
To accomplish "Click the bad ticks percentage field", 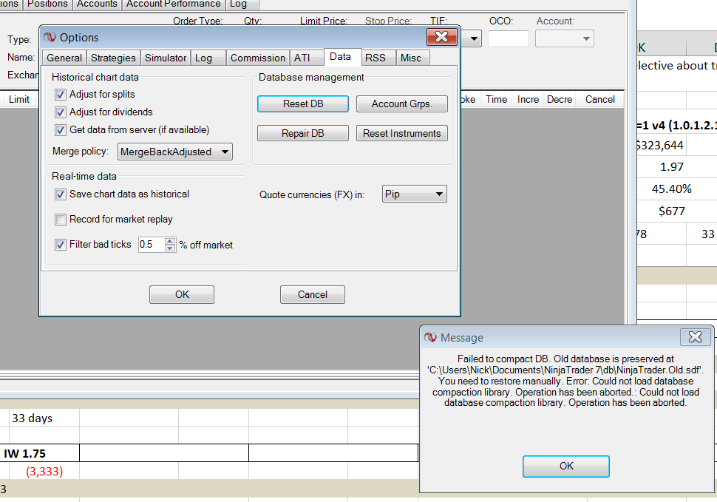I will pos(151,245).
